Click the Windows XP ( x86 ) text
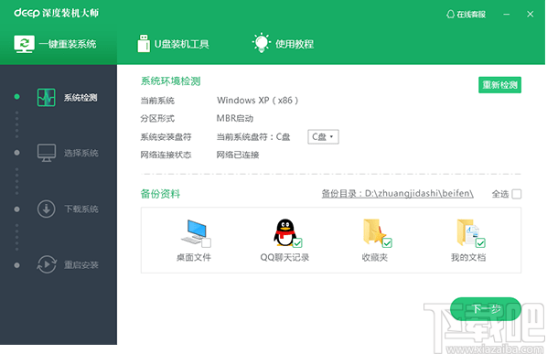Image resolution: width=547 pixels, height=354 pixels. click(257, 101)
